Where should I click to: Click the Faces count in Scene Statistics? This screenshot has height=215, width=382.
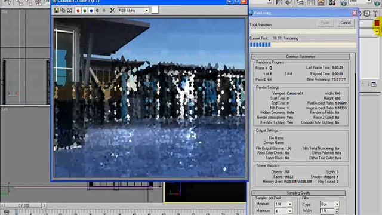(289, 177)
